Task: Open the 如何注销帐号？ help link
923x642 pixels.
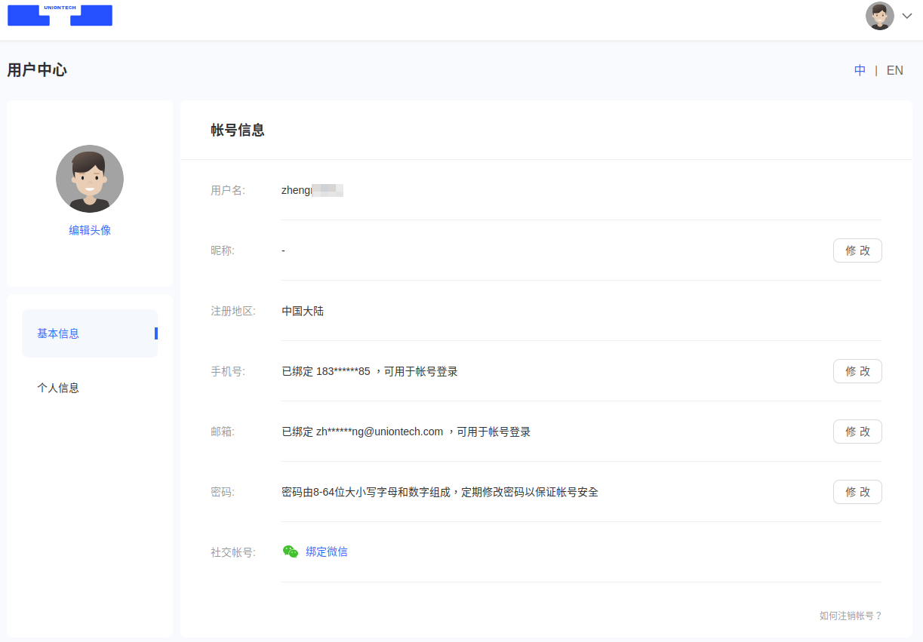Action: coord(851,616)
